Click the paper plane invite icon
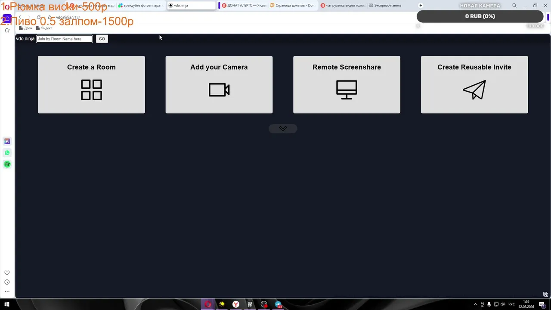 (474, 90)
